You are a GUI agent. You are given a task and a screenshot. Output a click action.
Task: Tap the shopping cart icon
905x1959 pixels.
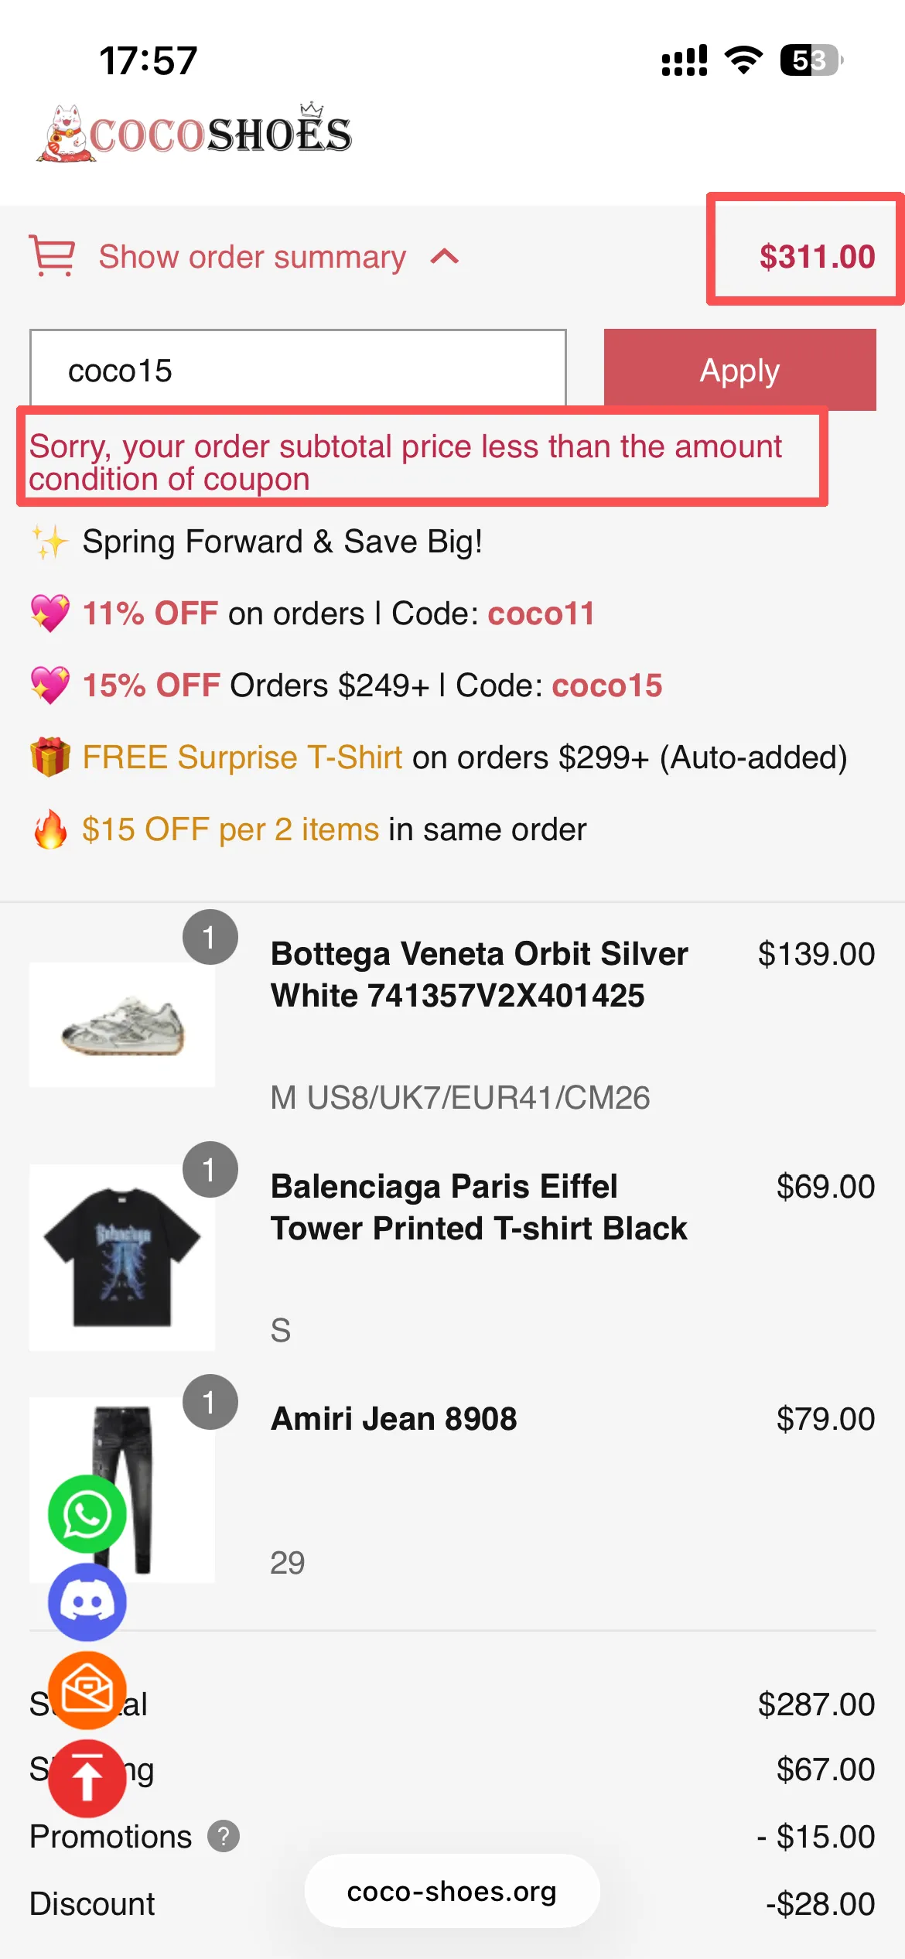52,256
